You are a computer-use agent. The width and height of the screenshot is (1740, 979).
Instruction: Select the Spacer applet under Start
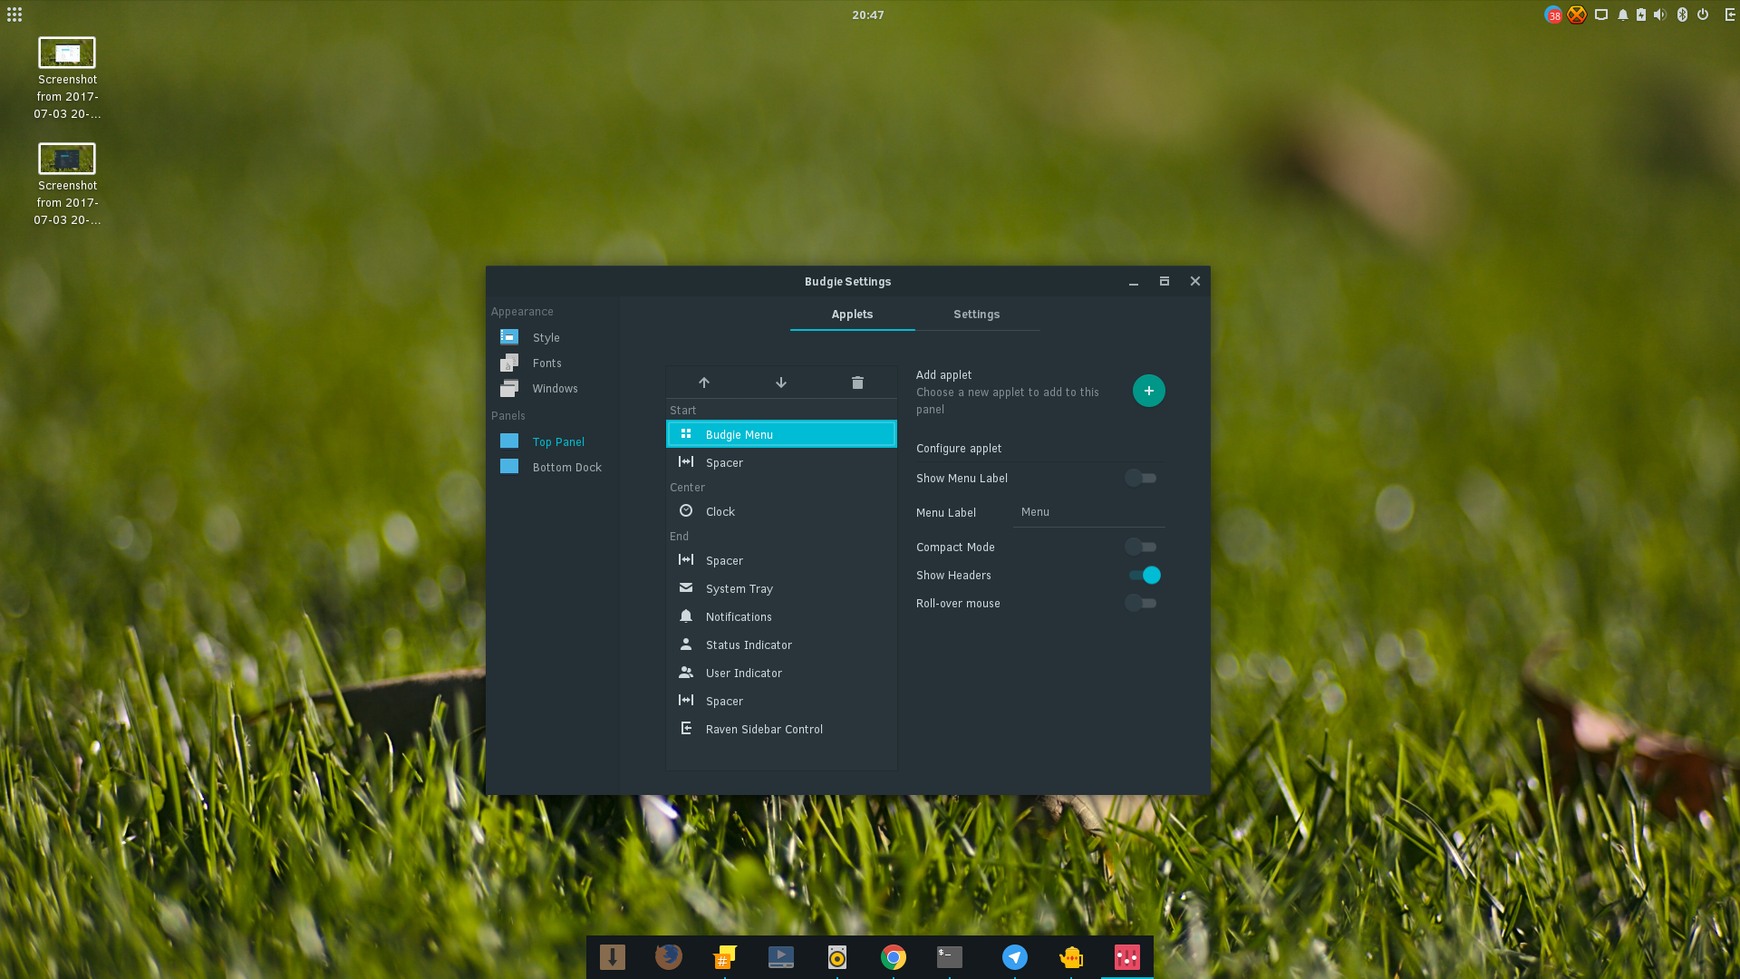tap(781, 462)
